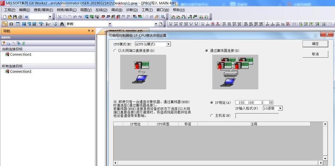
Task: Click the Open Project folder icon
Action: pos(10,17)
